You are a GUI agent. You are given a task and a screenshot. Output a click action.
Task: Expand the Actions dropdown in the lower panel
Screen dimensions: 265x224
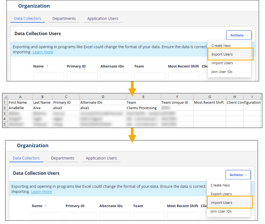point(238,175)
